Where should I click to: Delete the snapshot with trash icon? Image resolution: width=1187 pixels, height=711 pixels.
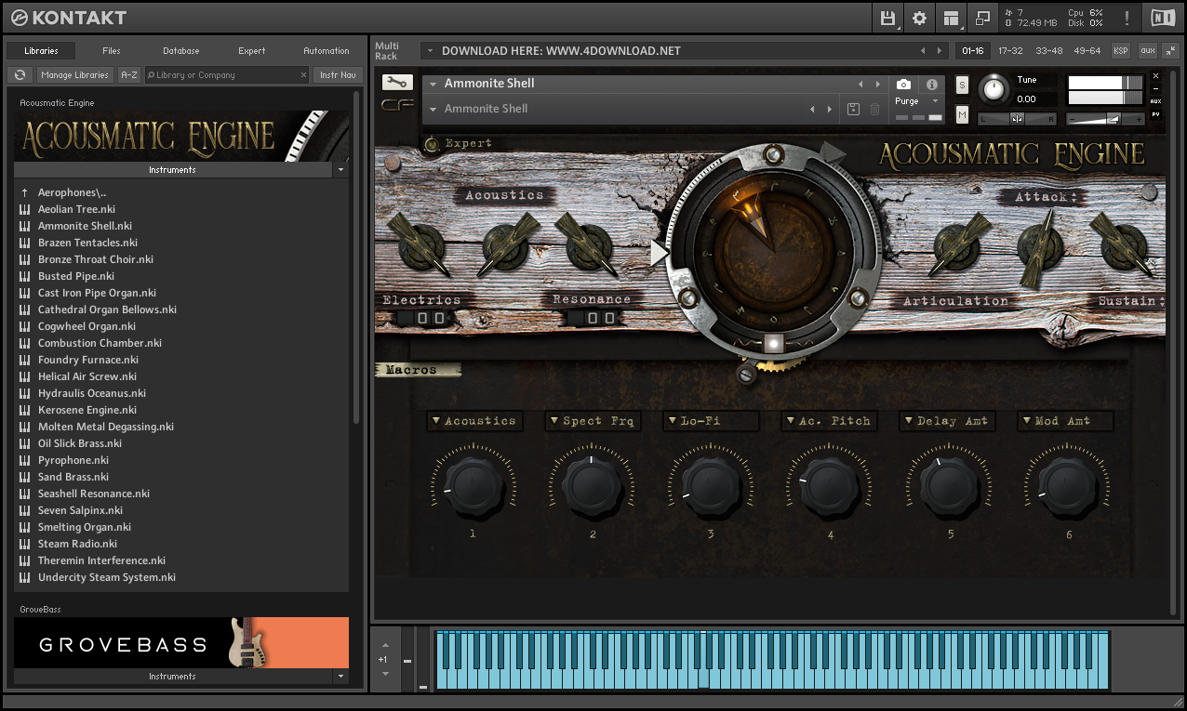874,109
